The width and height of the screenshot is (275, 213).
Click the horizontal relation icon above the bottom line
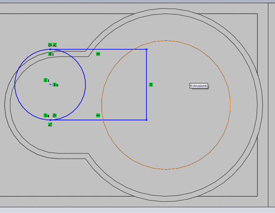98,116
